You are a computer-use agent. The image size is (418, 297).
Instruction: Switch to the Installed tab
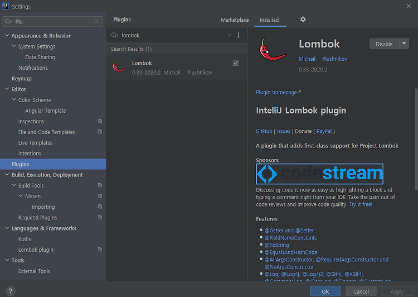[x=269, y=20]
